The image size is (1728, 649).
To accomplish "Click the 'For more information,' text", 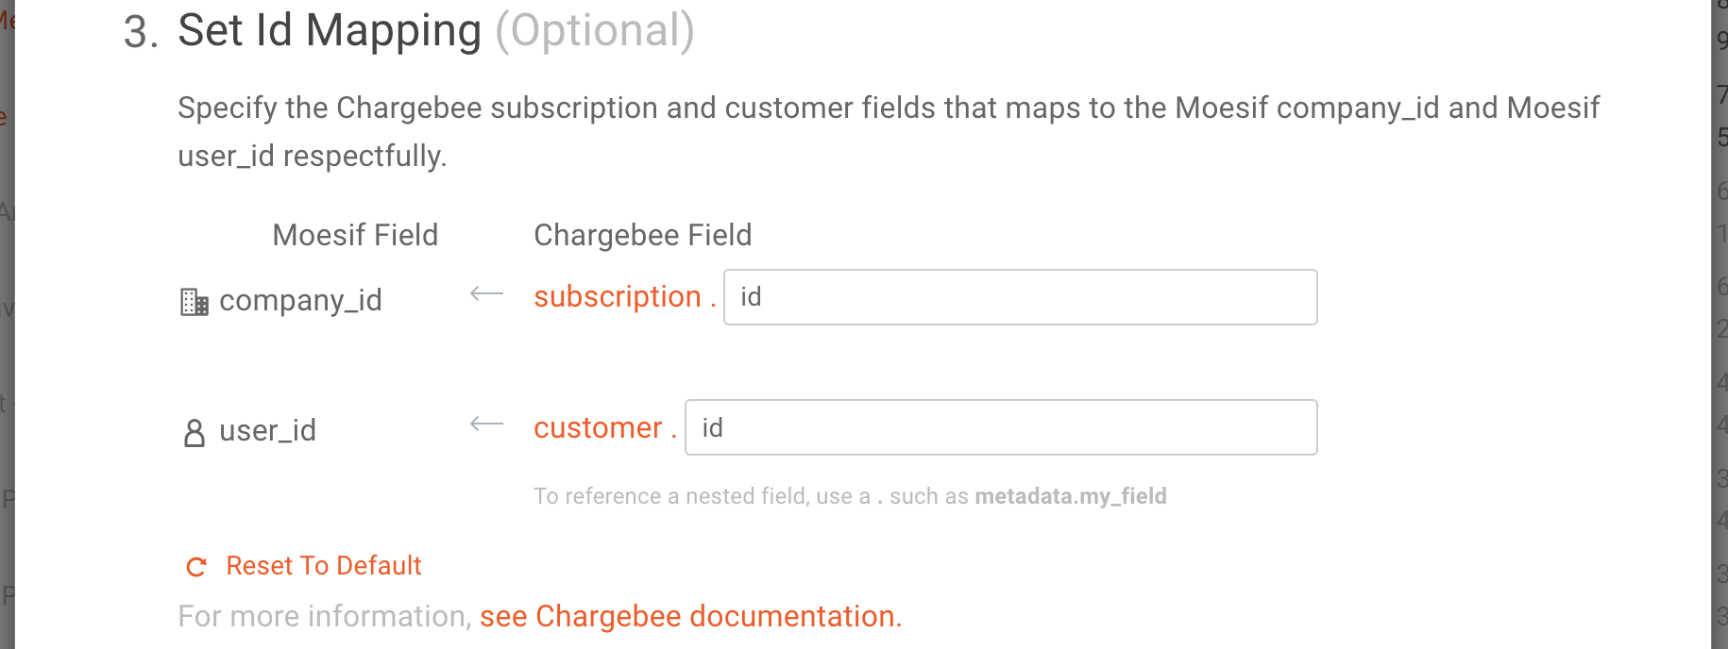I will (x=324, y=616).
